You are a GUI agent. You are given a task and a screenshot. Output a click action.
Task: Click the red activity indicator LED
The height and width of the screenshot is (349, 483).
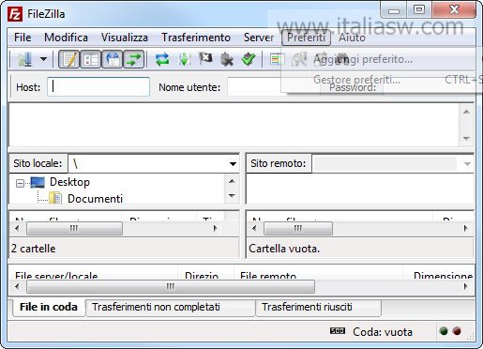457,331
